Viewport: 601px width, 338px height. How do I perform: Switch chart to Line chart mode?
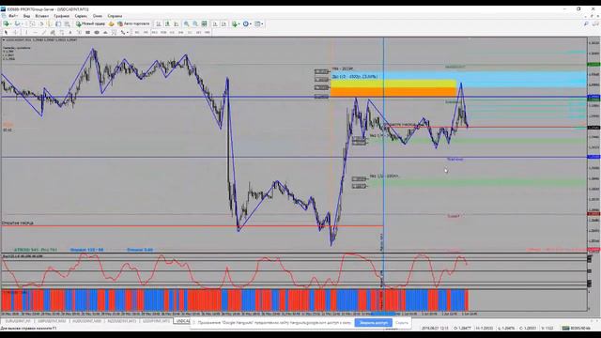click(177, 23)
